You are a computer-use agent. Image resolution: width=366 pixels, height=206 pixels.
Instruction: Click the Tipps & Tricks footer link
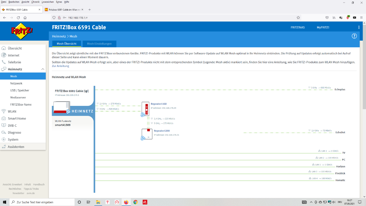pos(31,189)
